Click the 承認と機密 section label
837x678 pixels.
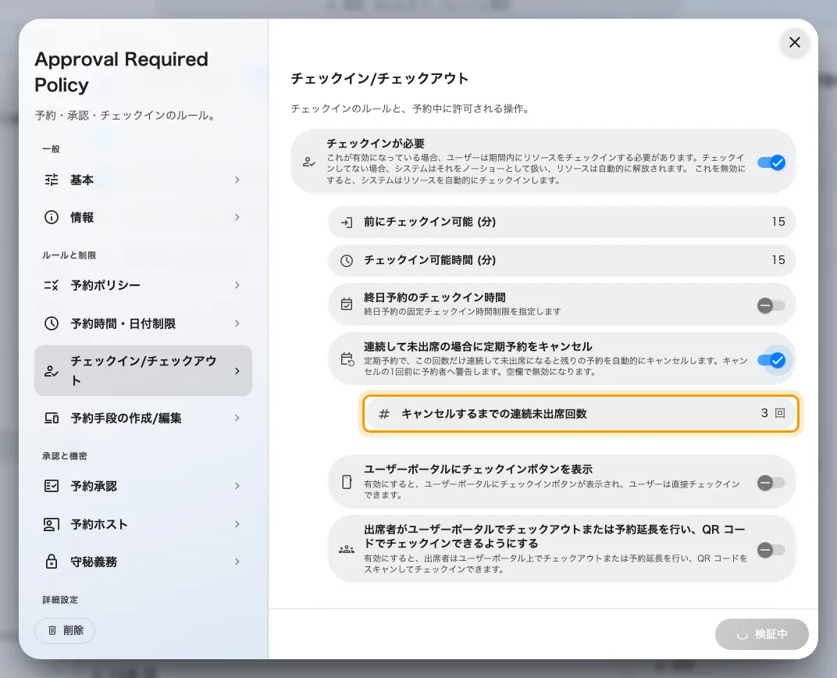tap(65, 456)
